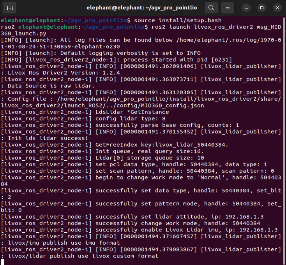Viewport: 286px width, 265px height.
Task: Click the terminal cursor block at the bottom
Action: coord(3,262)
